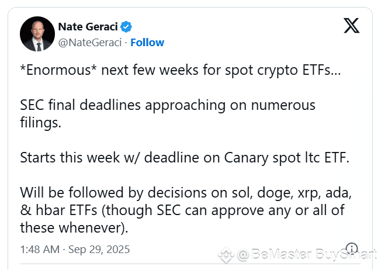Click the Nate Geraci display name
The height and width of the screenshot is (270, 381).
[88, 27]
